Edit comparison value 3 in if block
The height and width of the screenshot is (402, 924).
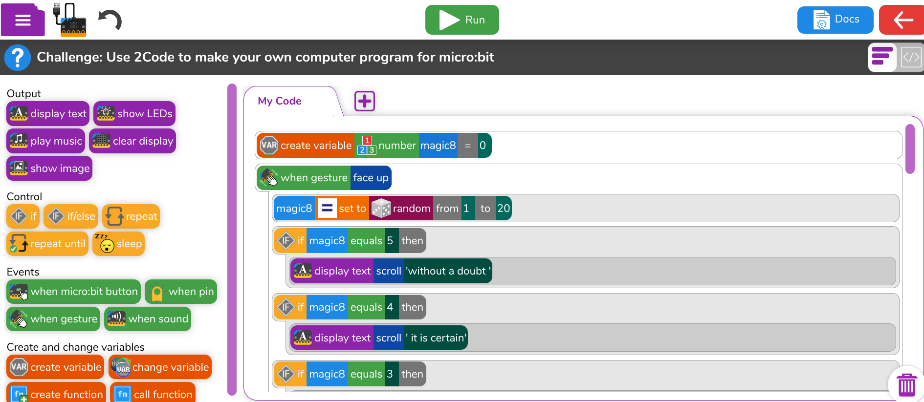[x=391, y=374]
